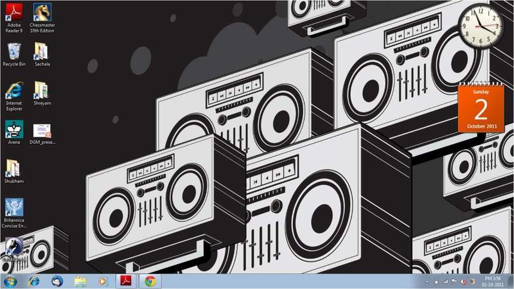Open the taskbar clock showing 3:56
This screenshot has height=289, width=514.
[x=492, y=281]
